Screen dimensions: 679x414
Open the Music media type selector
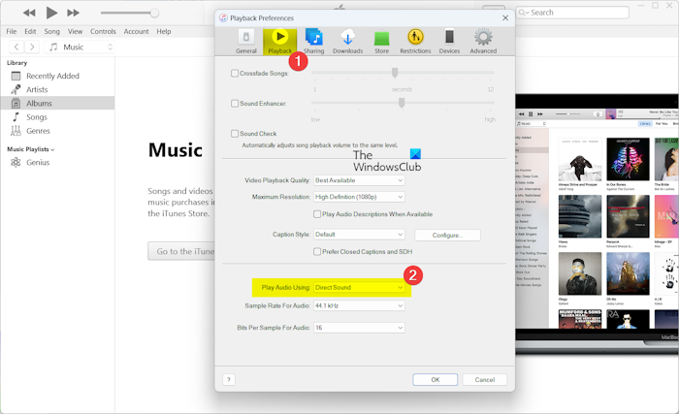(x=80, y=47)
